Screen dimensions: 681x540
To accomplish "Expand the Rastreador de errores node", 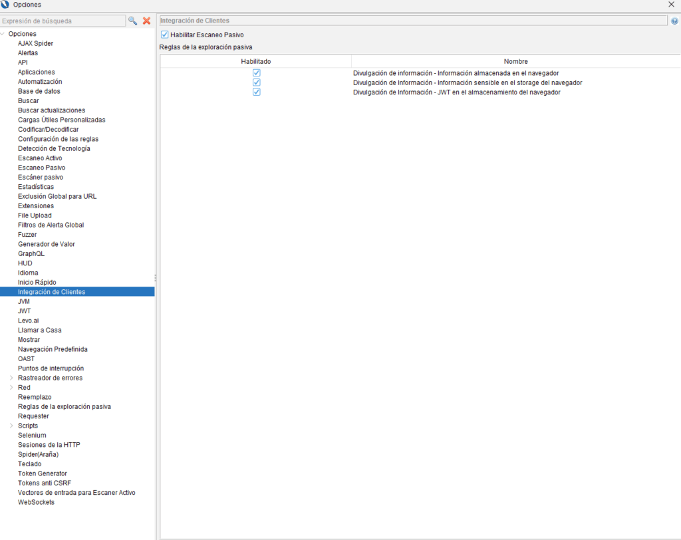I will click(11, 378).
